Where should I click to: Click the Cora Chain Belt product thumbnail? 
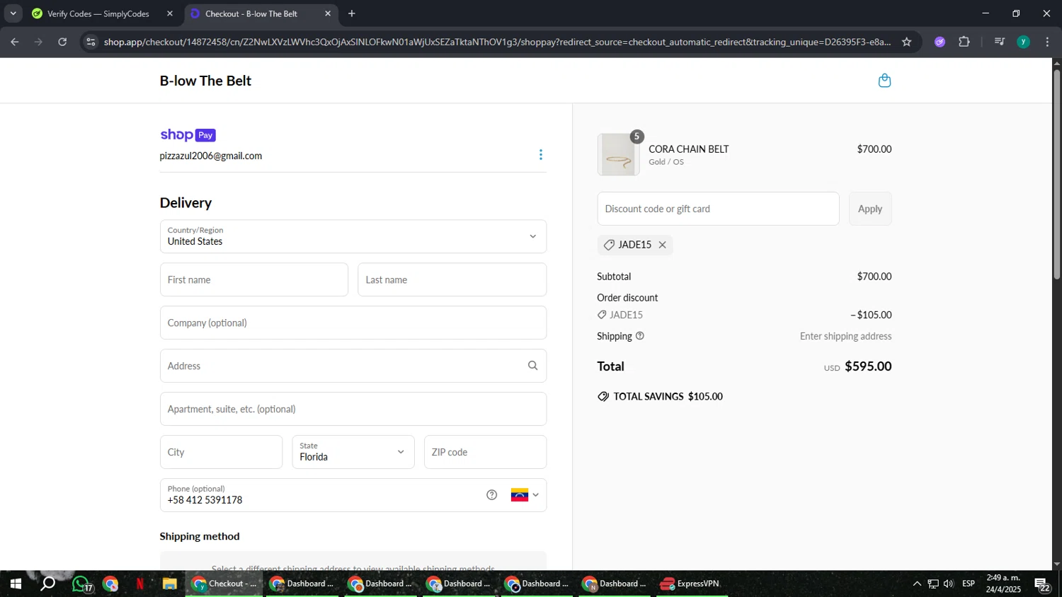pyautogui.click(x=618, y=155)
